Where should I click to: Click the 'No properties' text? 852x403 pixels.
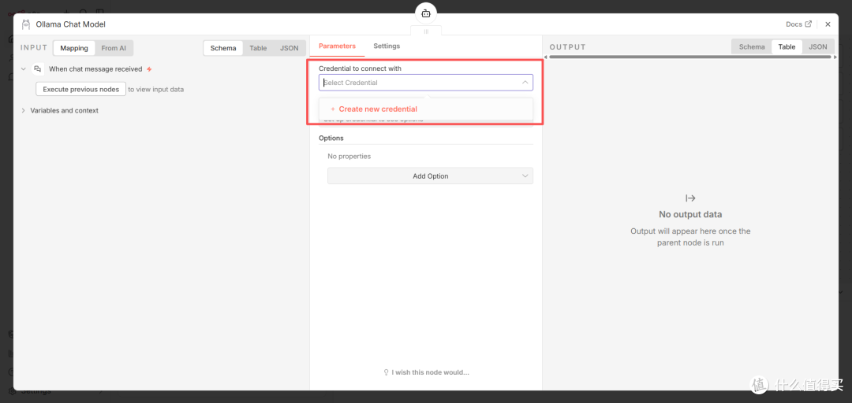(349, 156)
